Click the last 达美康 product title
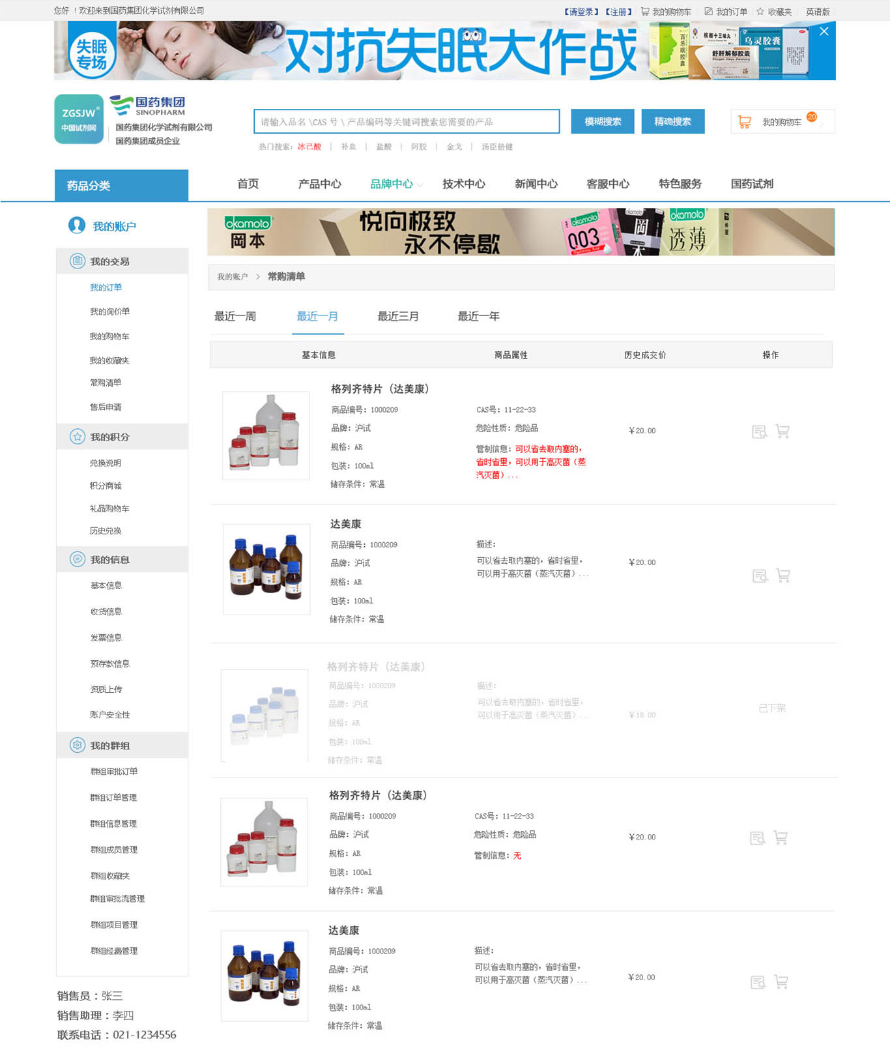Screen dimensions: 890x1048 pyautogui.click(x=343, y=930)
